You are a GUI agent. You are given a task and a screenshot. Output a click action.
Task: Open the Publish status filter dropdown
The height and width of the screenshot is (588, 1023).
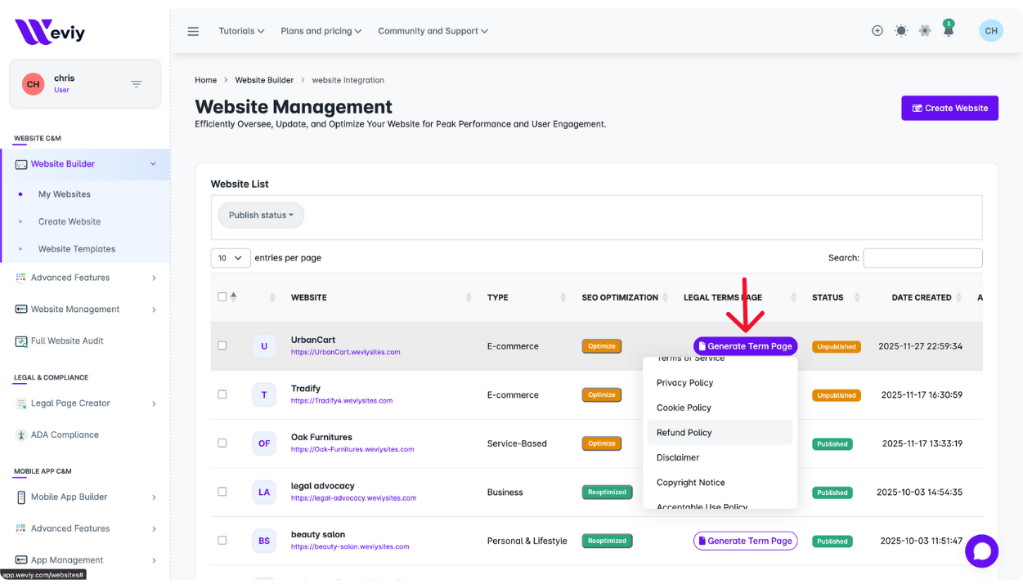(x=261, y=216)
